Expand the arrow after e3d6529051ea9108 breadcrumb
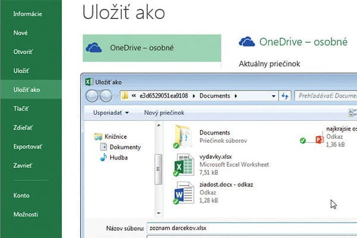This screenshot has height=238, width=357. (194, 96)
